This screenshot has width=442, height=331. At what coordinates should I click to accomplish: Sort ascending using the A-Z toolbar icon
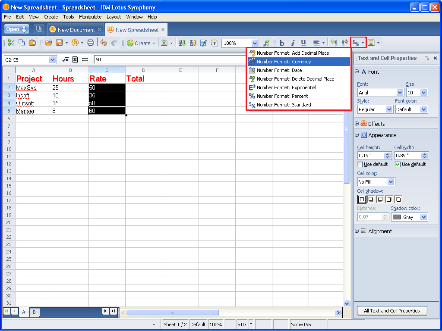(182, 43)
